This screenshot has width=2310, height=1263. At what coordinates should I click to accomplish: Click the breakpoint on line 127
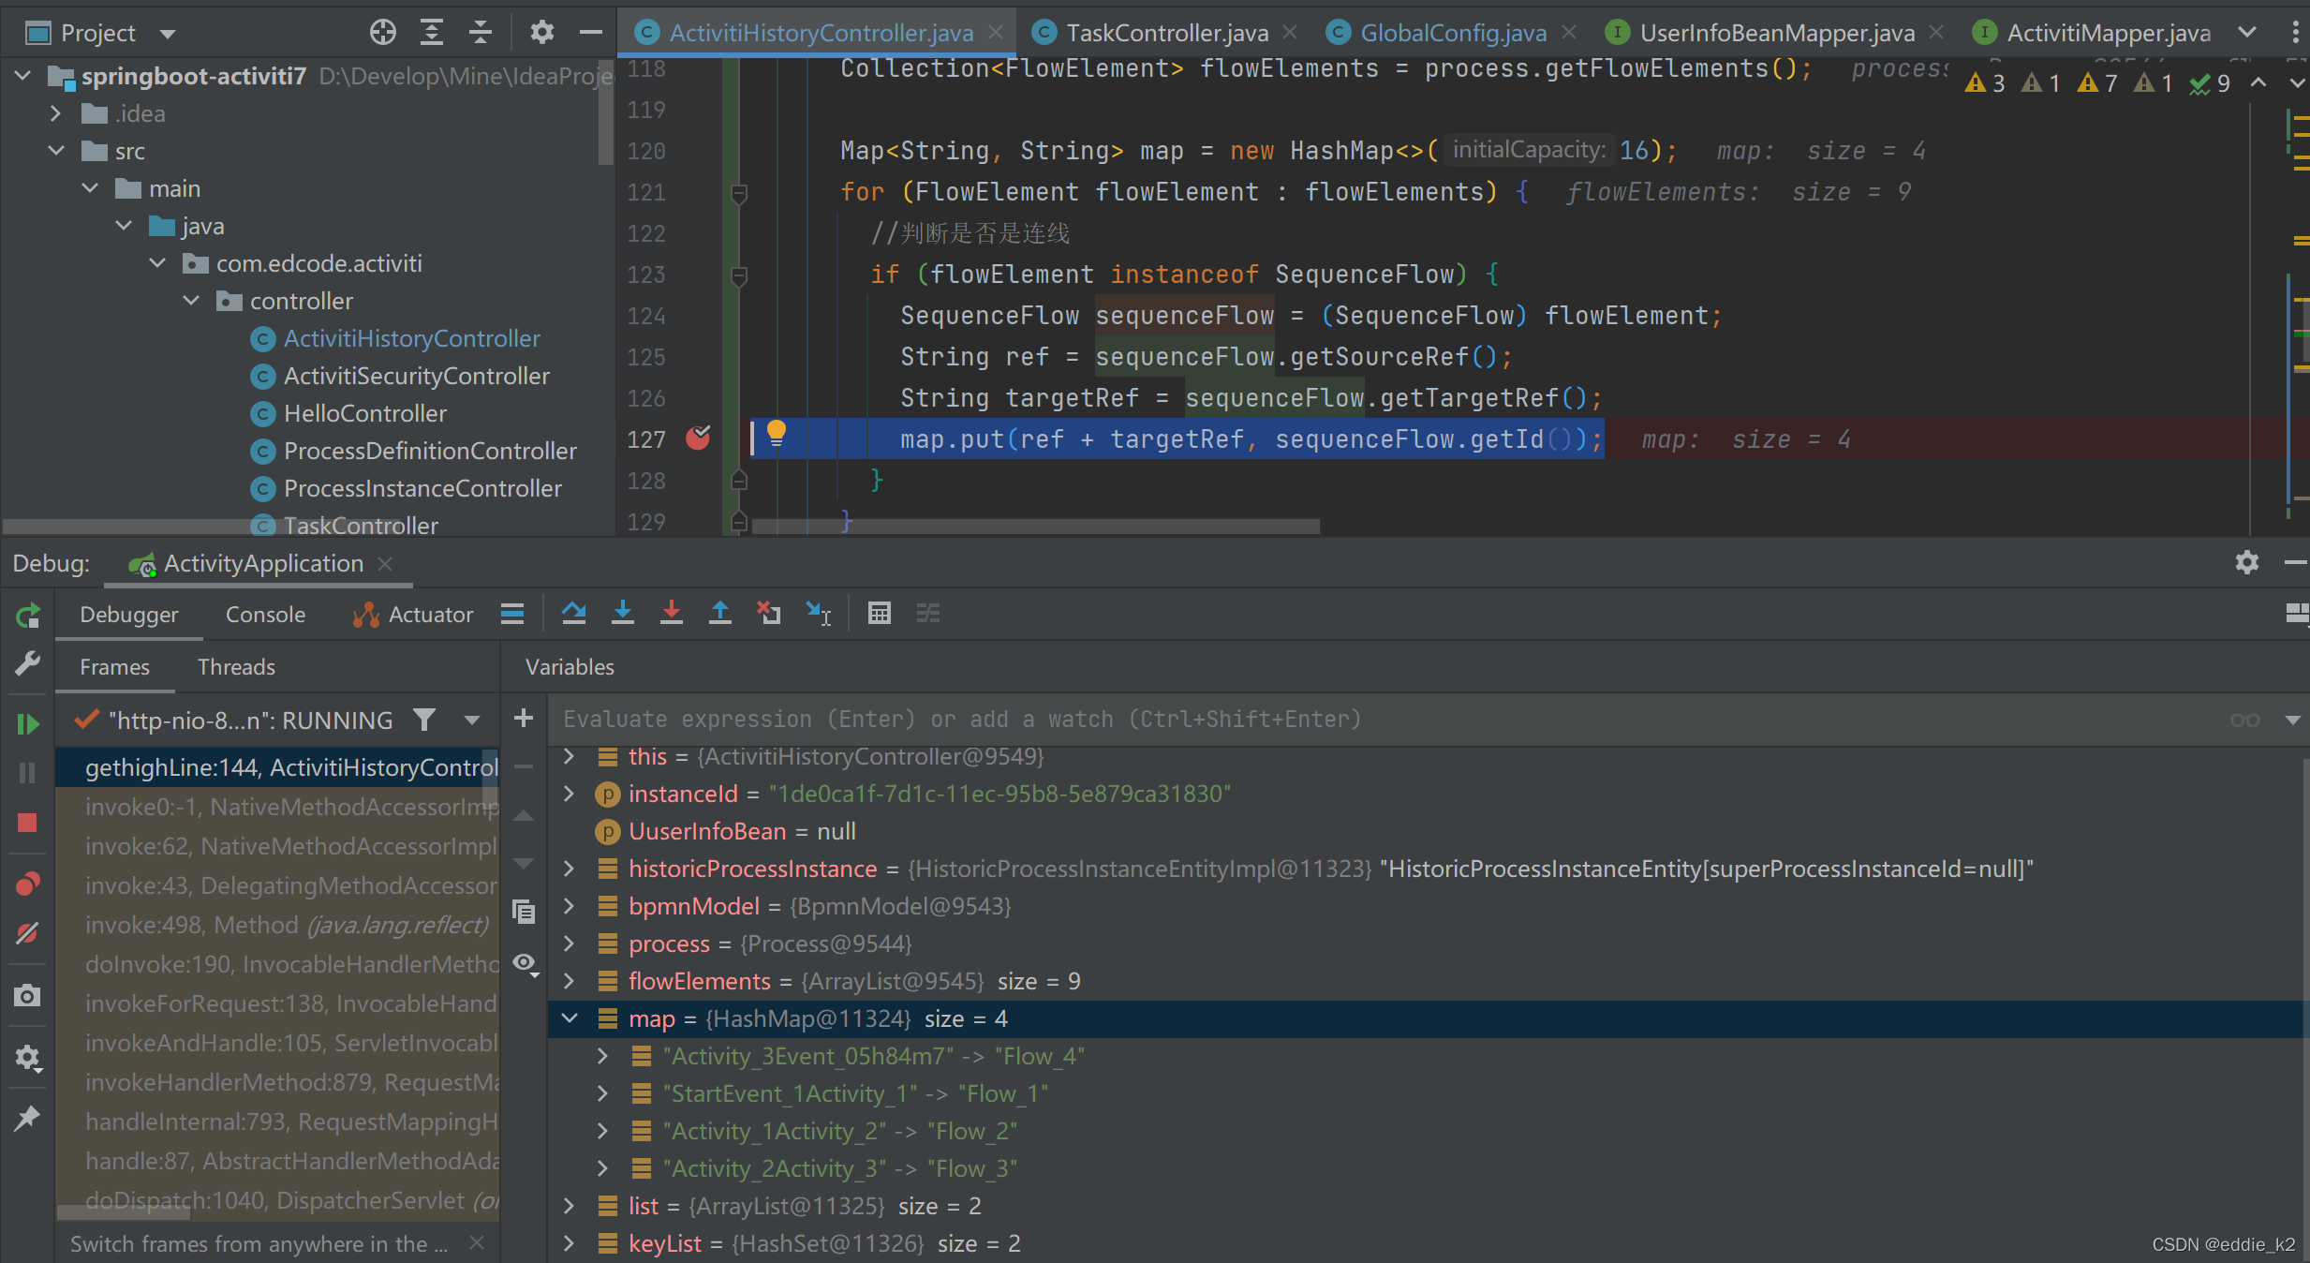[698, 438]
